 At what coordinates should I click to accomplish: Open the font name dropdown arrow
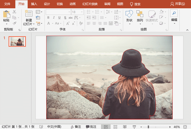[69, 12]
